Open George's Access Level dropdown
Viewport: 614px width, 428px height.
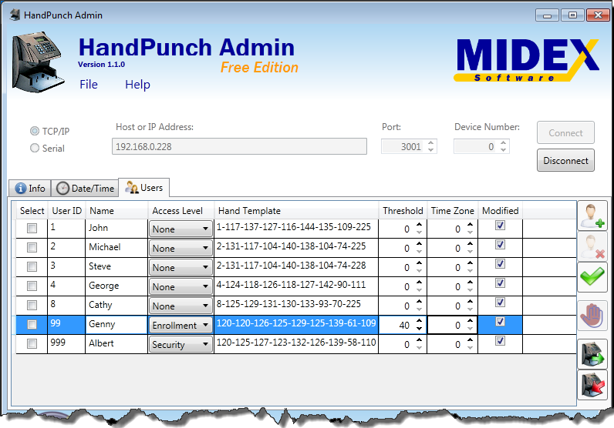[x=180, y=286]
